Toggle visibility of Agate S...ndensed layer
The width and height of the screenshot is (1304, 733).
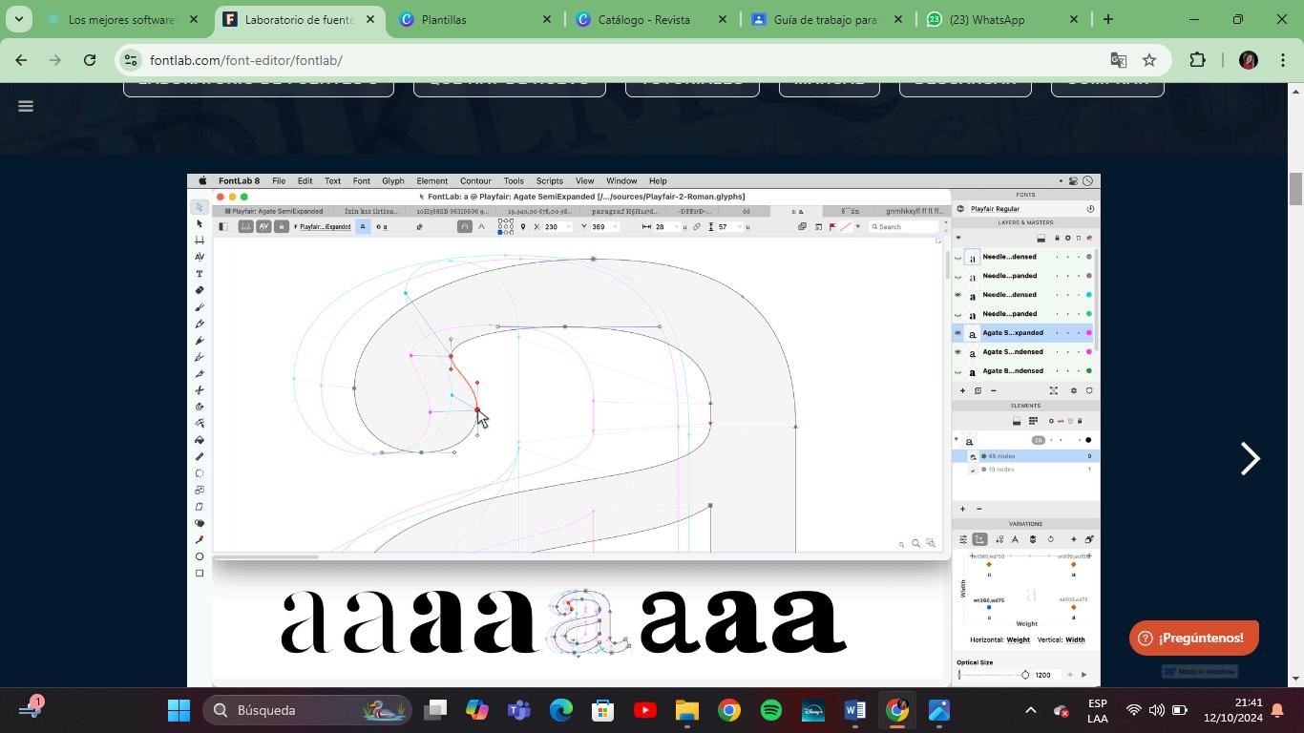point(958,352)
